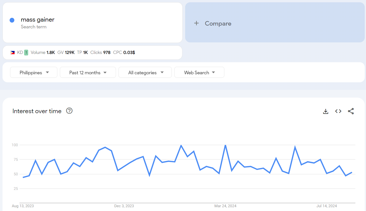Expand the Past 12 months dropdown
366x211 pixels.
(x=88, y=73)
